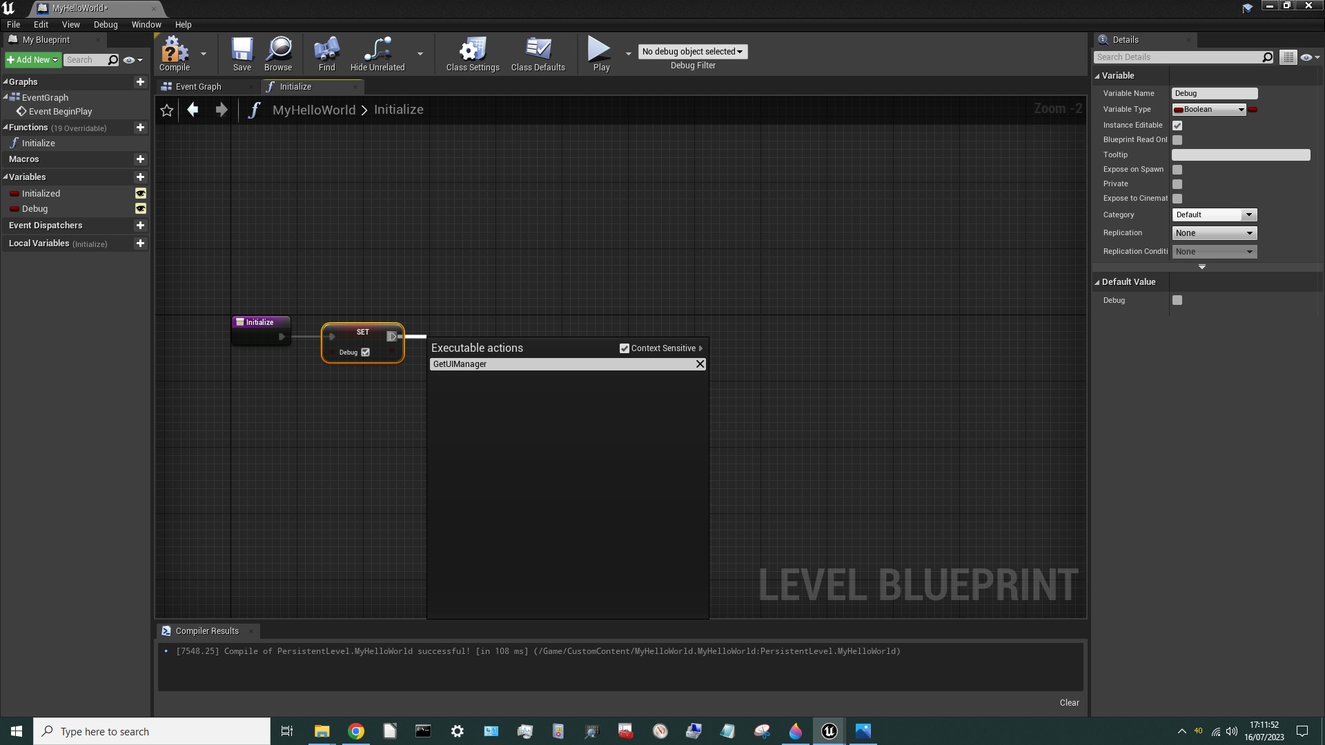1325x745 pixels.
Task: Navigate back in graph history
Action: pos(193,110)
